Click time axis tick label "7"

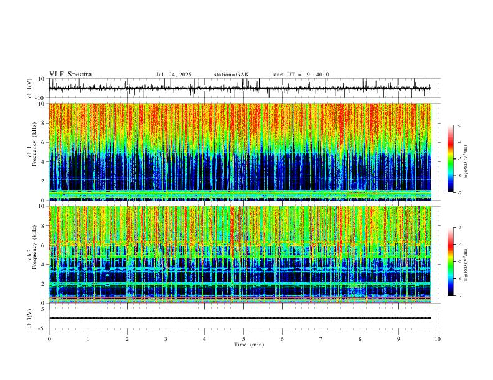[321, 339]
